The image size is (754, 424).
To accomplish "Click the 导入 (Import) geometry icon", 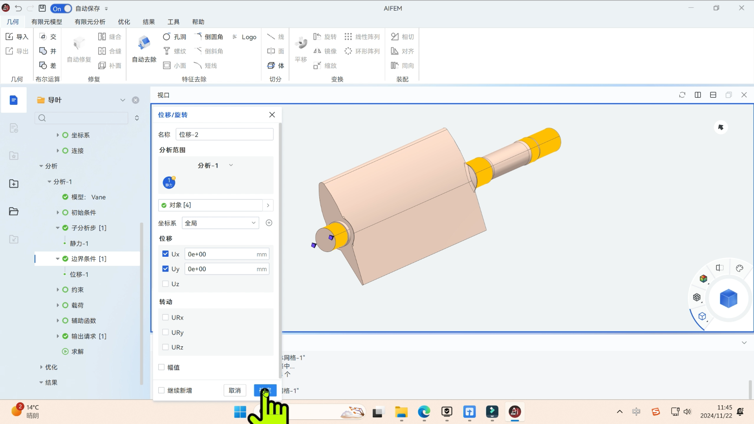I will 10,37.
